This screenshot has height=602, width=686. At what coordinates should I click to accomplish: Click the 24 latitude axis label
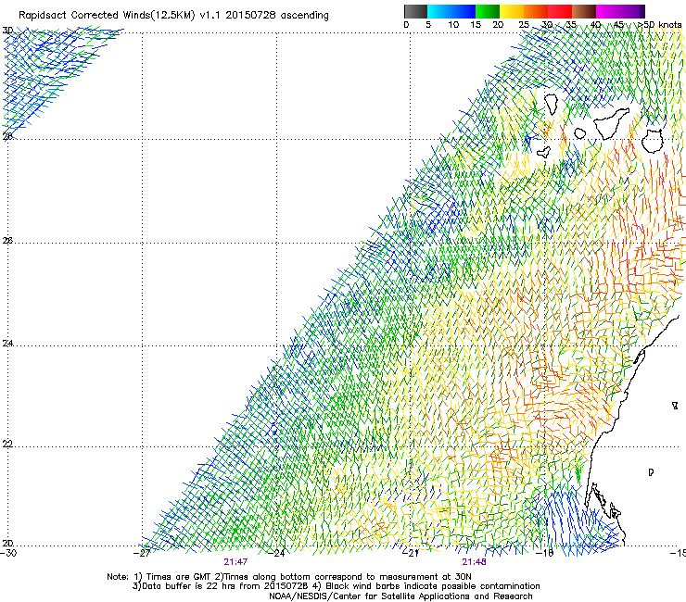point(7,344)
